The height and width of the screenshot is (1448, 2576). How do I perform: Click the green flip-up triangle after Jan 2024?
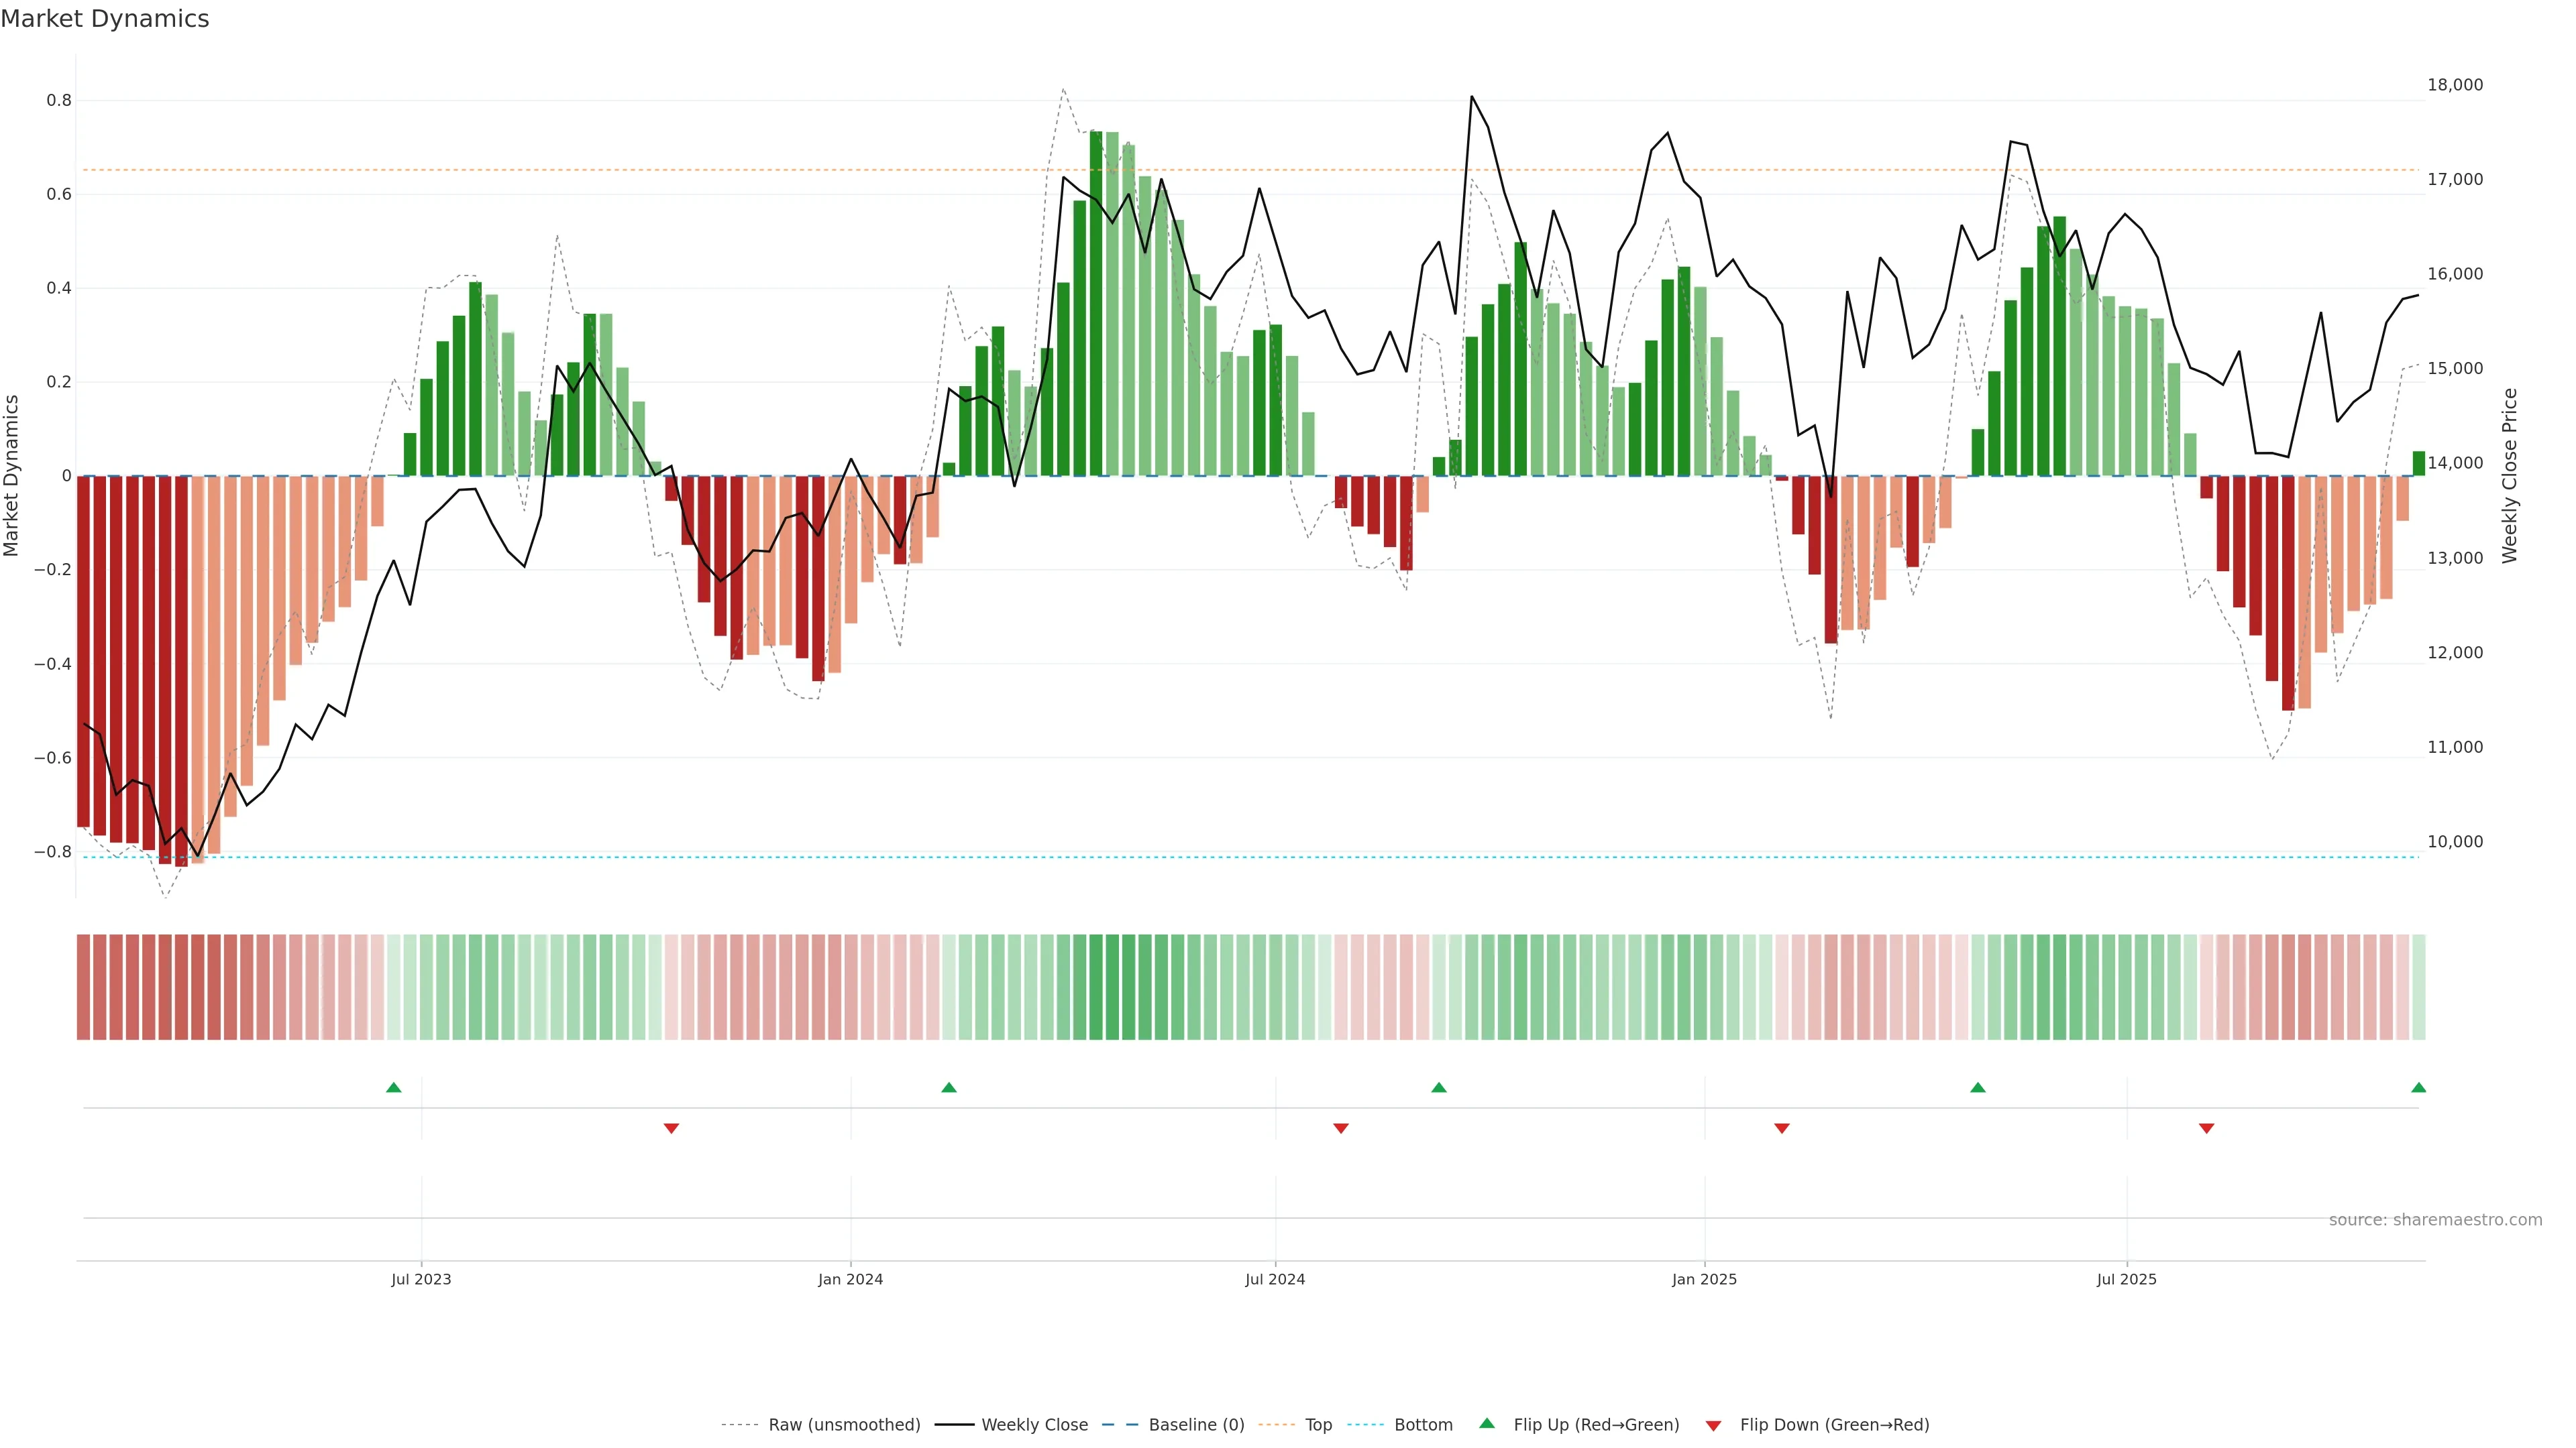949,1087
